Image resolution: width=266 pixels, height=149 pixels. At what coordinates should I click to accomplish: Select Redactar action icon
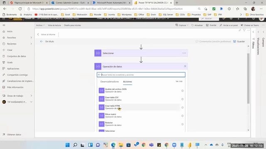pos(101,124)
